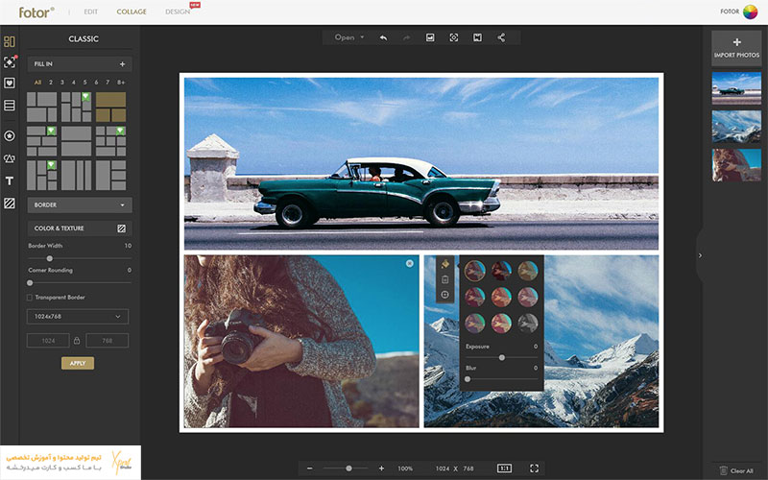Click the Fill In button
Image resolution: width=768 pixels, height=480 pixels.
pos(80,64)
